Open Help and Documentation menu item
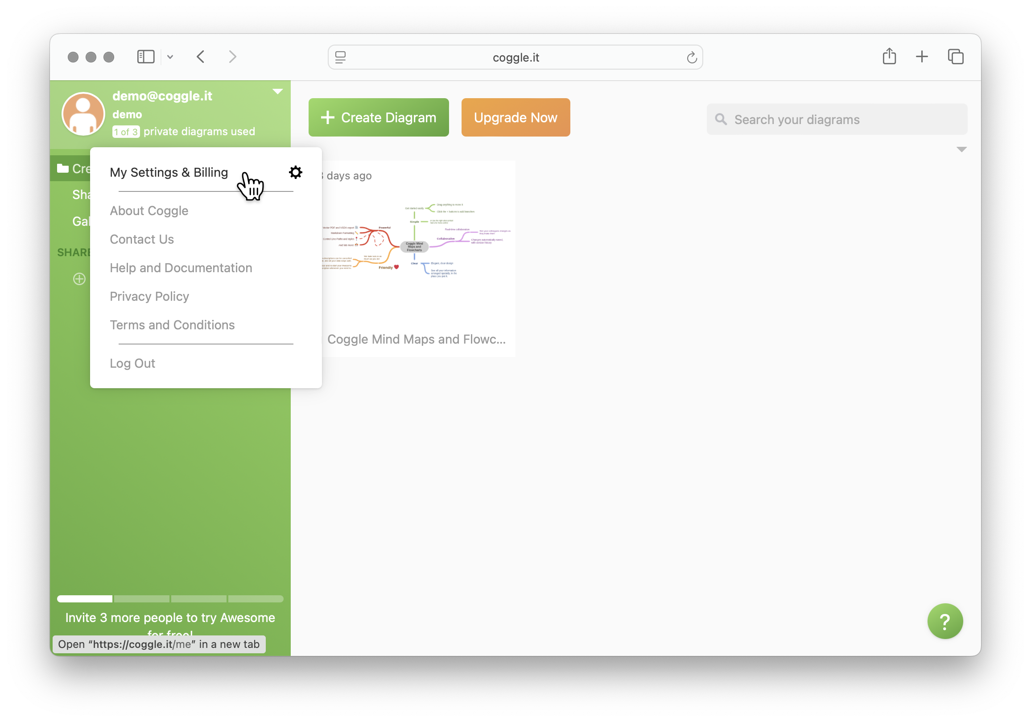 181,268
